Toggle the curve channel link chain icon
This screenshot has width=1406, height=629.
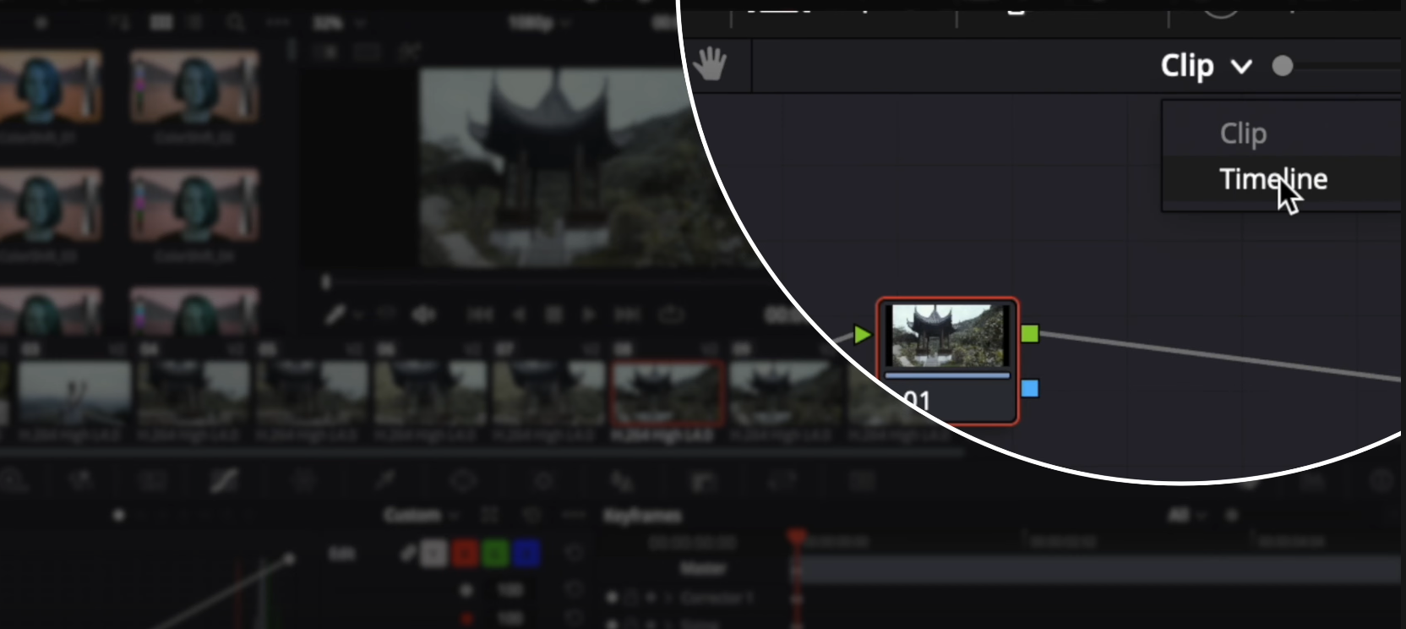click(408, 554)
